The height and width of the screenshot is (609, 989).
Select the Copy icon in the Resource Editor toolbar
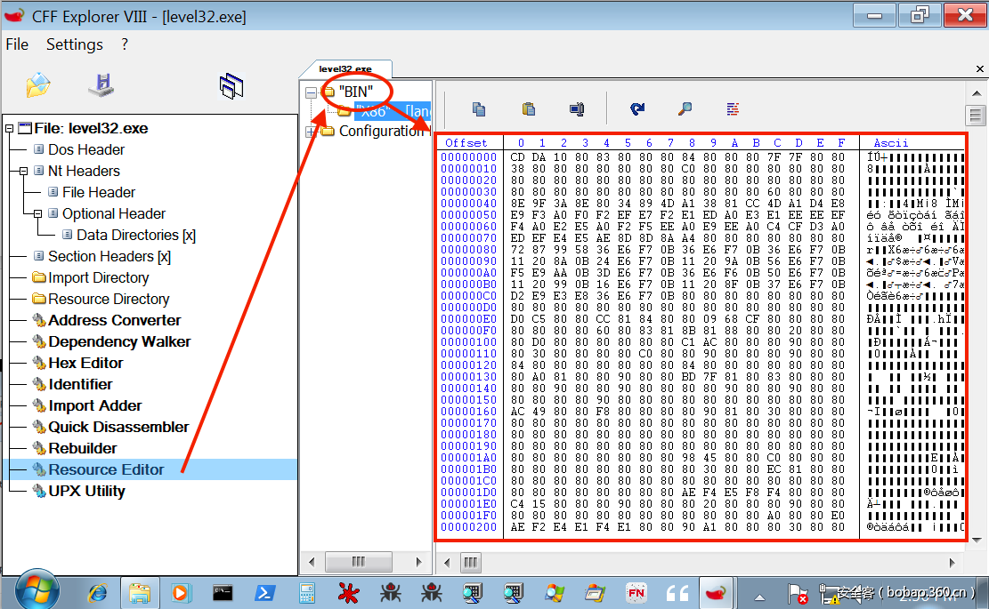(x=478, y=108)
